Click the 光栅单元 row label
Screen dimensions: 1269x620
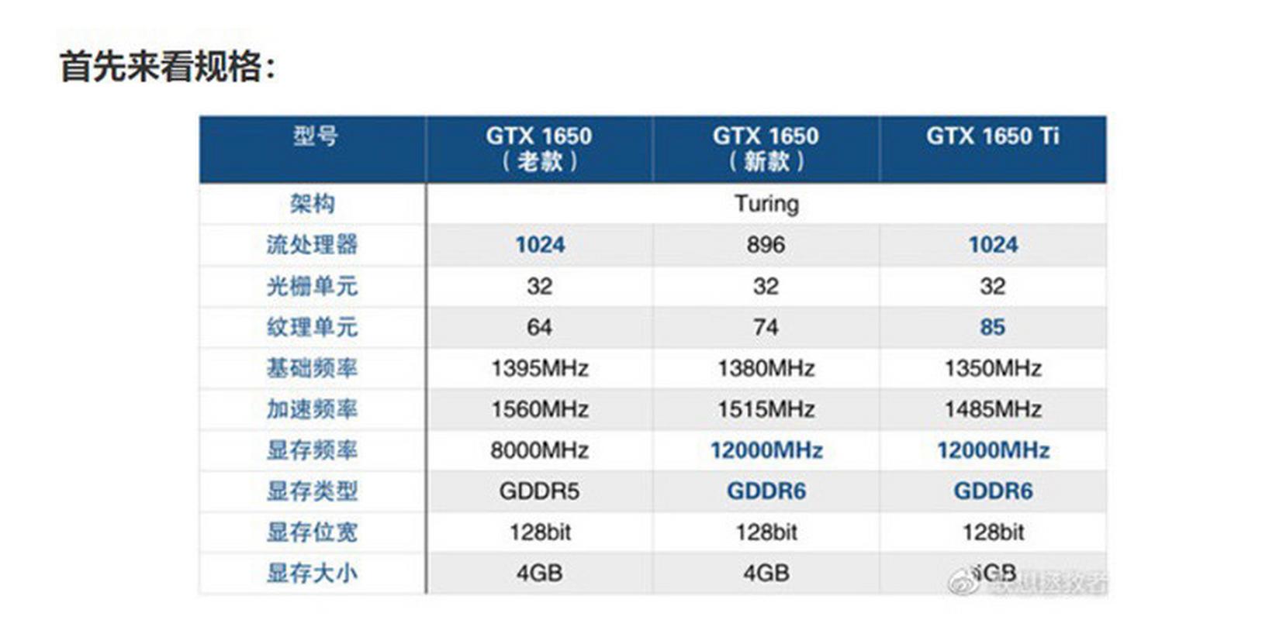click(313, 286)
